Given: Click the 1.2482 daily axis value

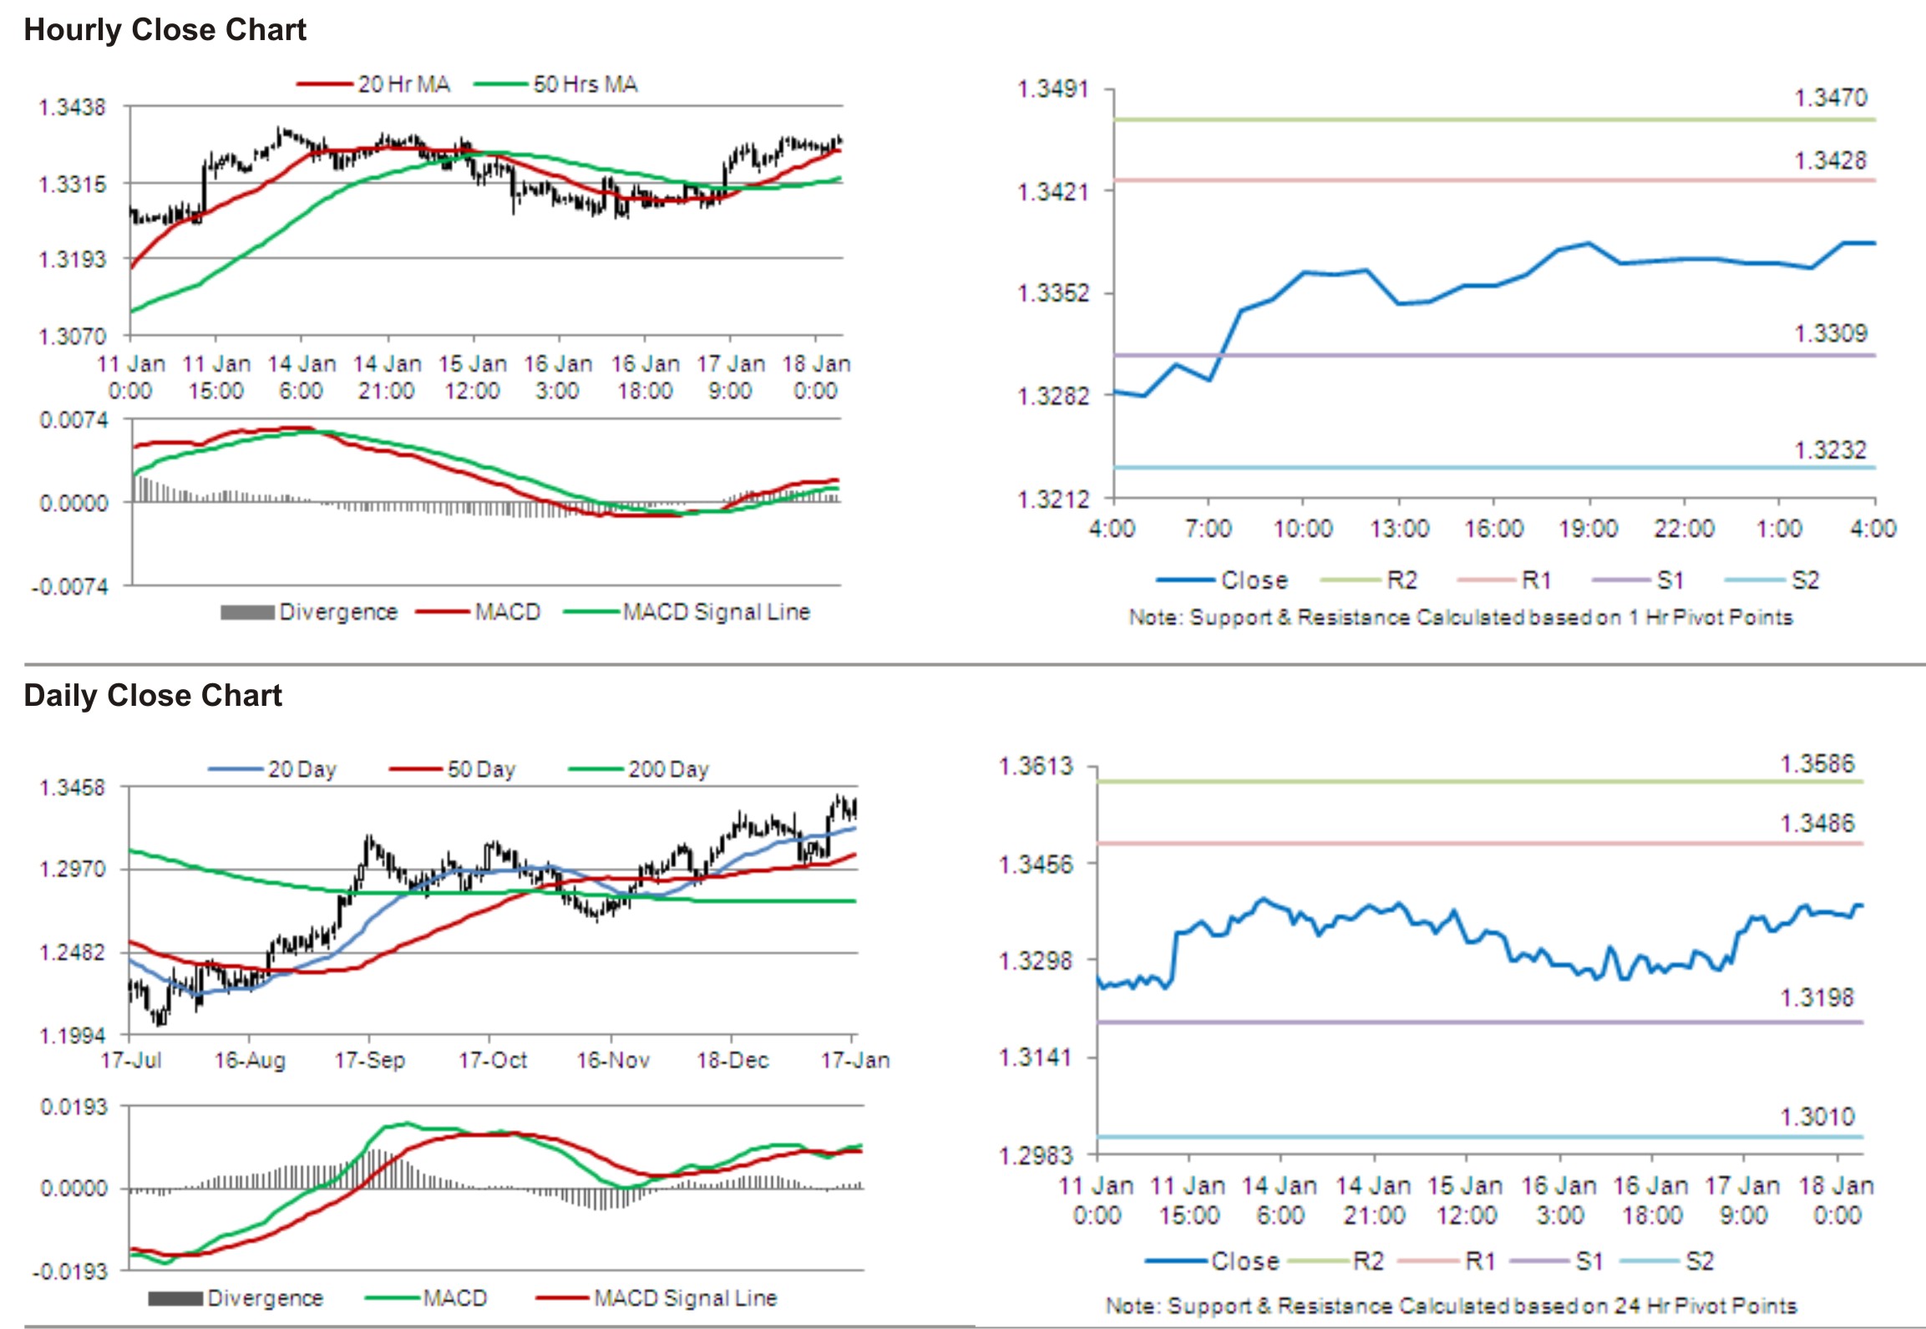Looking at the screenshot, I should pos(73,953).
